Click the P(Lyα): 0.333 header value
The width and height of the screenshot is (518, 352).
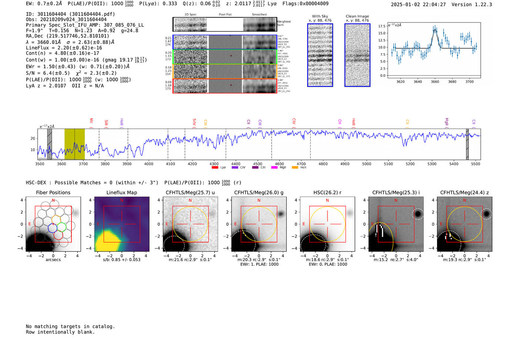(x=158, y=4)
